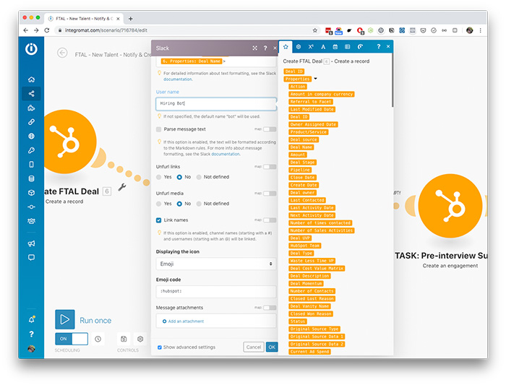This screenshot has height=385, width=506.
Task: Collapse the Properties arrow in mapping panel
Action: [316, 79]
